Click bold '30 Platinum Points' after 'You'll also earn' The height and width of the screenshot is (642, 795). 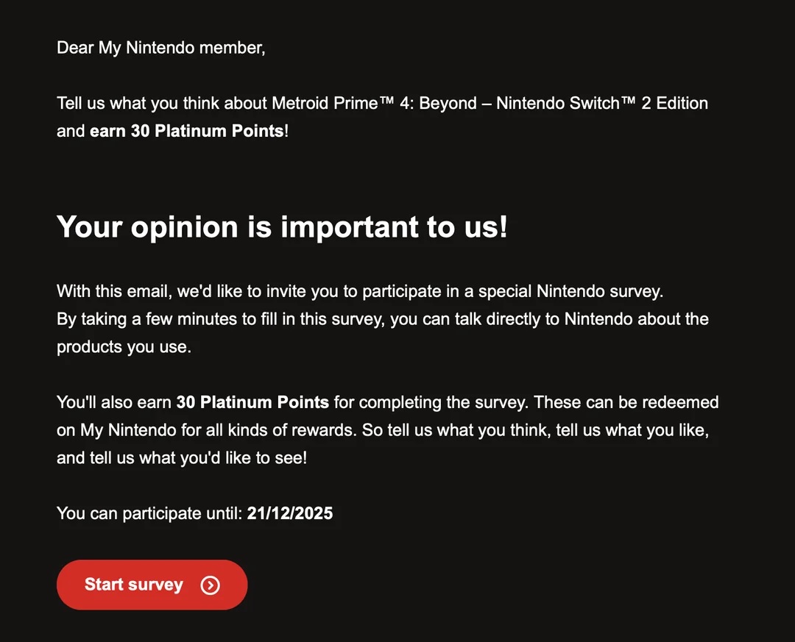click(x=252, y=402)
